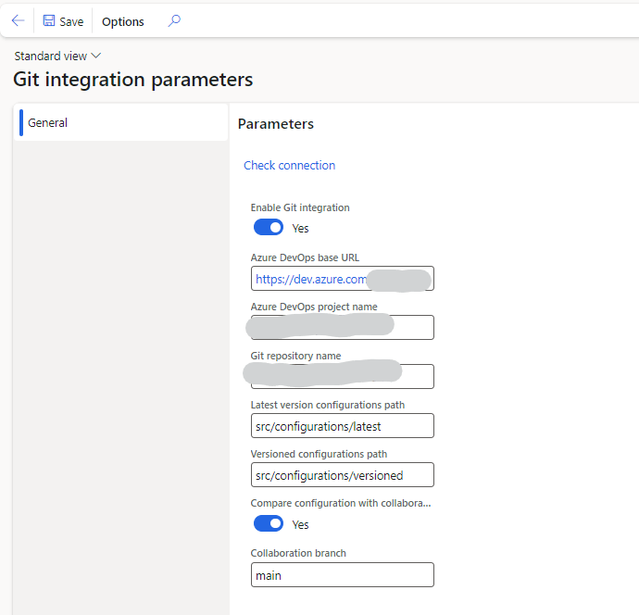The width and height of the screenshot is (639, 615).
Task: Click the Git integration parameters page title
Action: click(133, 80)
